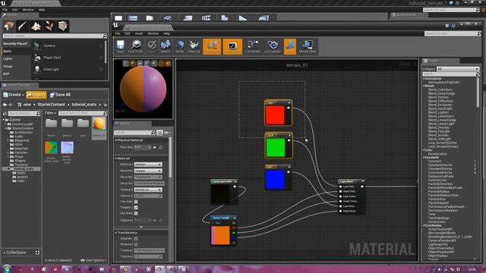Click the Player Start actor icon

(37, 58)
